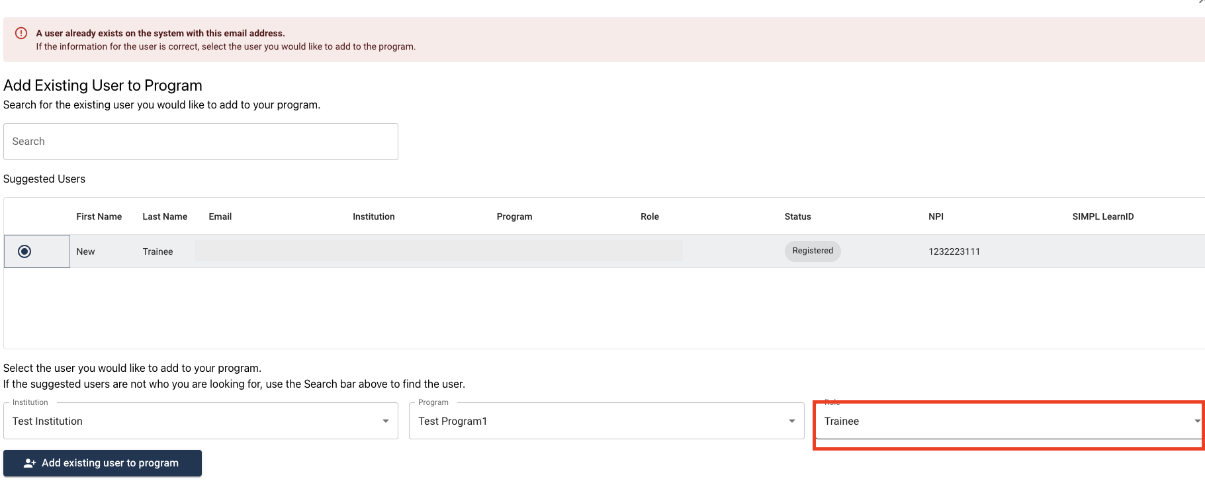The width and height of the screenshot is (1205, 481).
Task: Click the Role column header
Action: coord(650,216)
